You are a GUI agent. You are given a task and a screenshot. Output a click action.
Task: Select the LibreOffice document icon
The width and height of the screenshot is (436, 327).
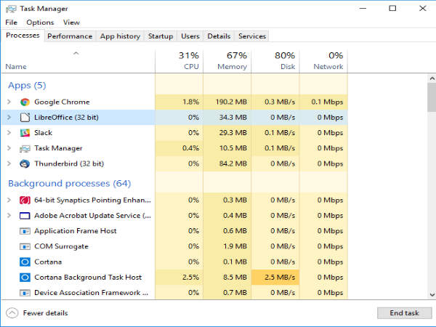[x=25, y=118]
